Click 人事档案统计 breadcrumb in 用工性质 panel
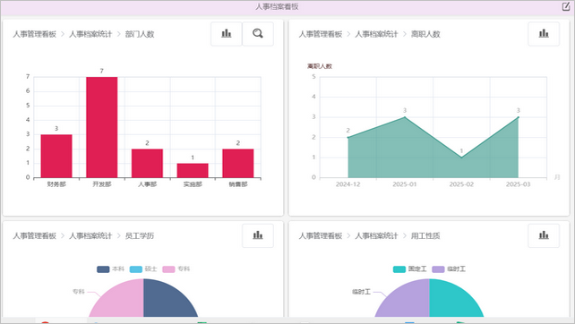Viewport: 575px width, 324px height. 376,235
